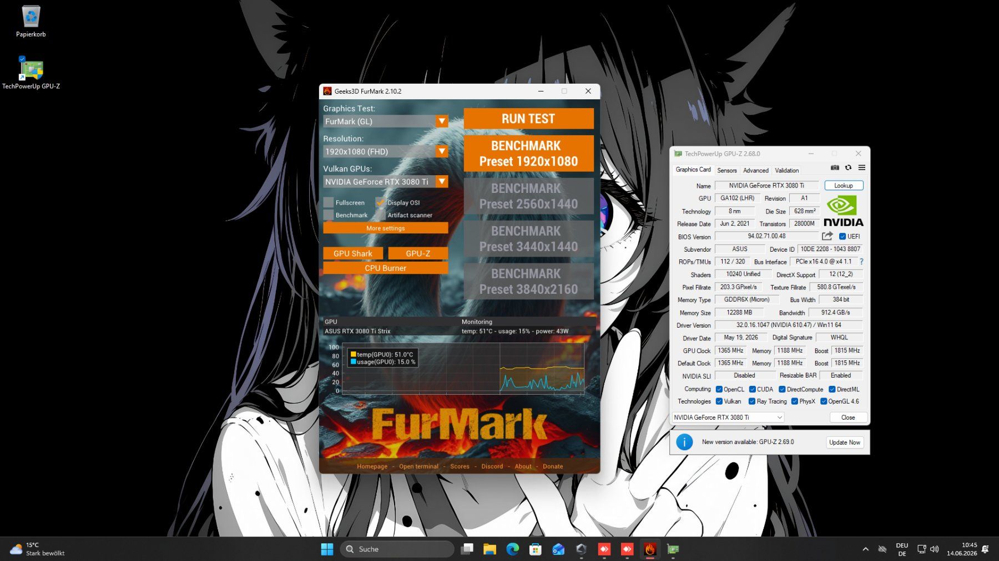Screen dimensions: 999x561
Task: Click the Update Now button
Action: 844,442
